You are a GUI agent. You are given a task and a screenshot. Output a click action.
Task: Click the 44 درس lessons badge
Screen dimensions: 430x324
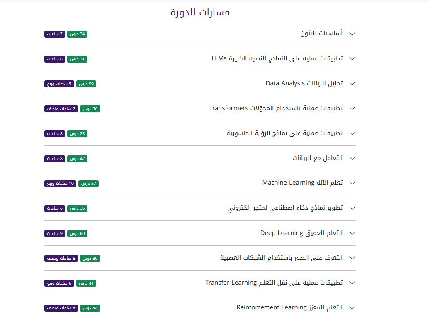pyautogui.click(x=90, y=308)
